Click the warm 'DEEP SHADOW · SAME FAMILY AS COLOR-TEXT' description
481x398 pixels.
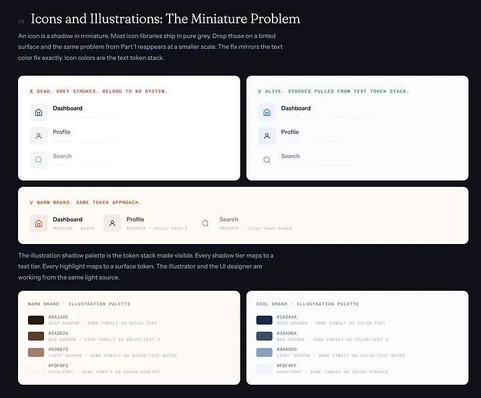(x=103, y=323)
